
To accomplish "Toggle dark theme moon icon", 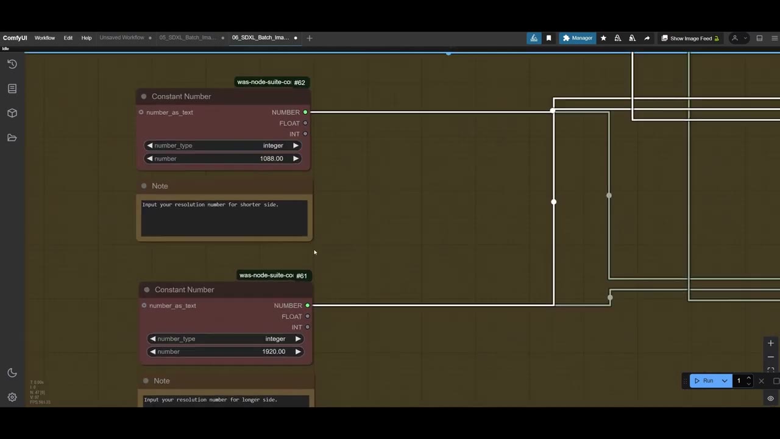I will pyautogui.click(x=12, y=373).
